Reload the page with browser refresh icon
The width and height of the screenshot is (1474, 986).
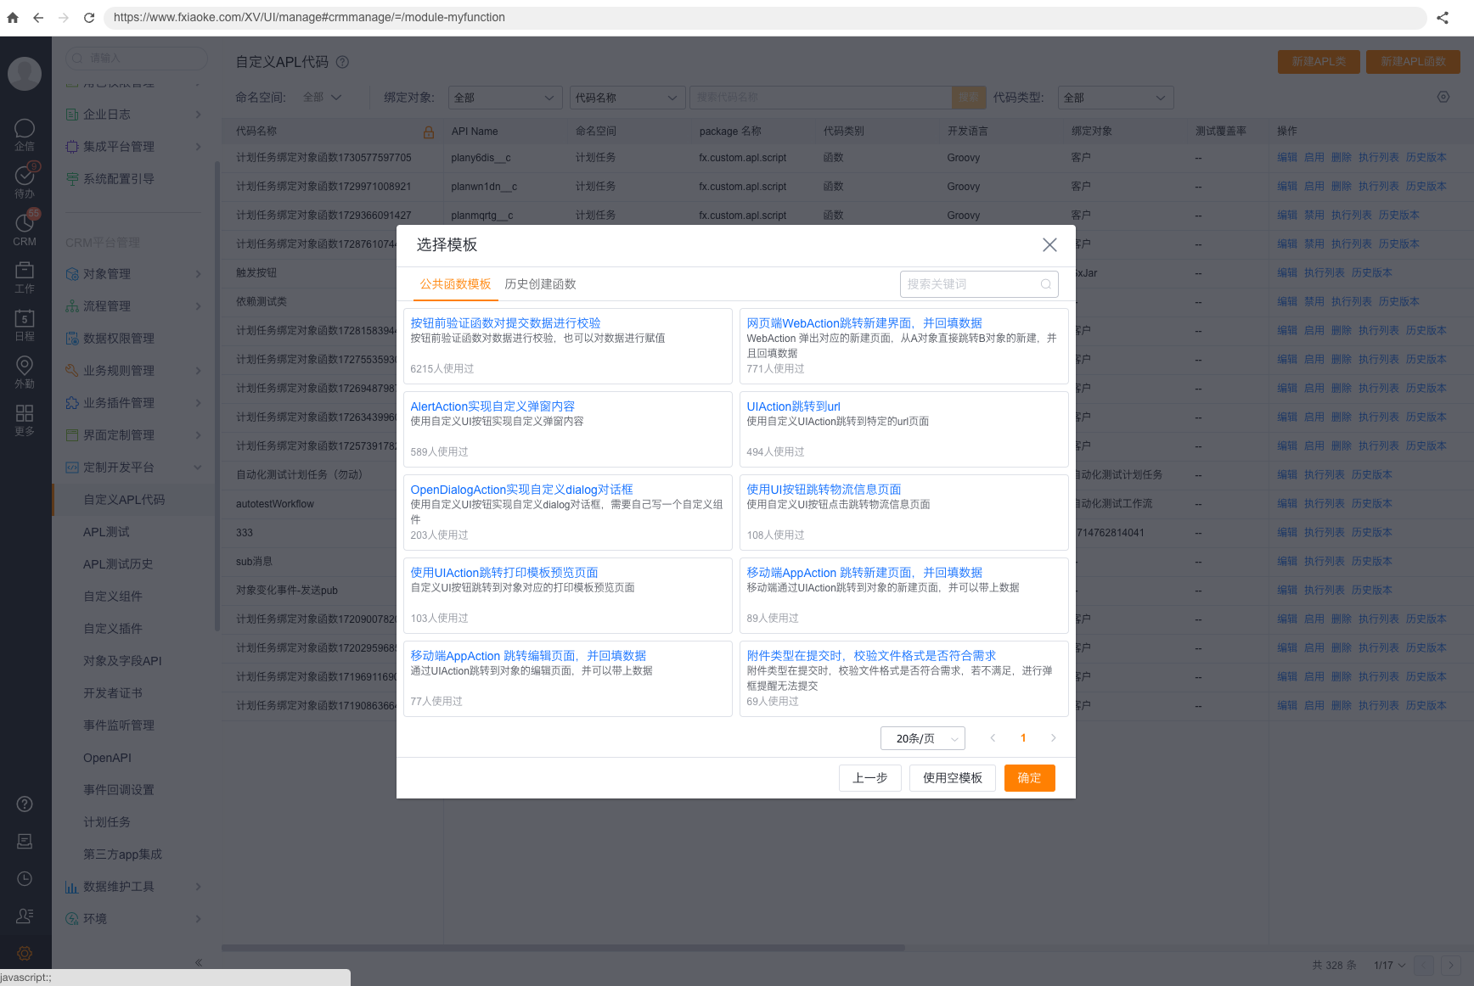pos(89,18)
